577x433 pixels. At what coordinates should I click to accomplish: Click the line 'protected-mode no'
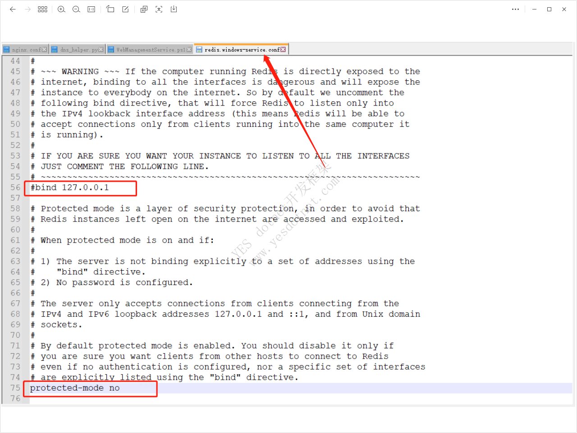[x=75, y=388]
